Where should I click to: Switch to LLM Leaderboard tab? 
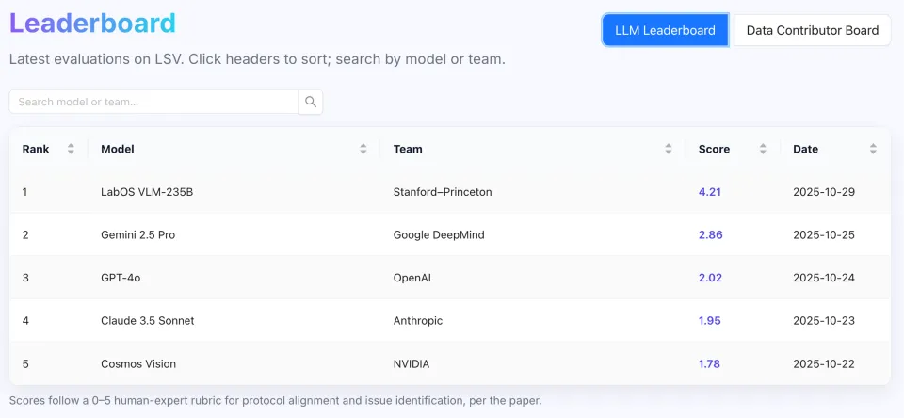tap(665, 30)
